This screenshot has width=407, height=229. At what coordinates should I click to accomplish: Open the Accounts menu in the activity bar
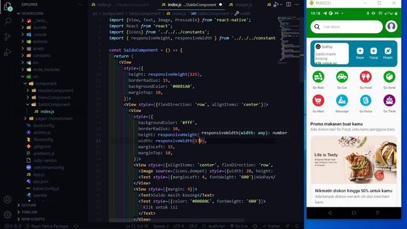(x=8, y=199)
